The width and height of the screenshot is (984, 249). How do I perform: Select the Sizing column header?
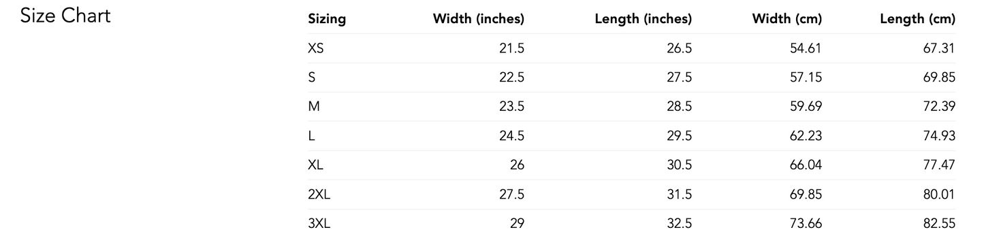pos(327,19)
